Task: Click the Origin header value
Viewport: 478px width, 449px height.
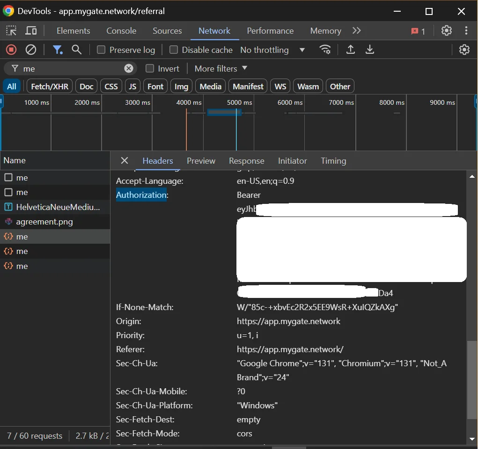Action: coord(288,321)
